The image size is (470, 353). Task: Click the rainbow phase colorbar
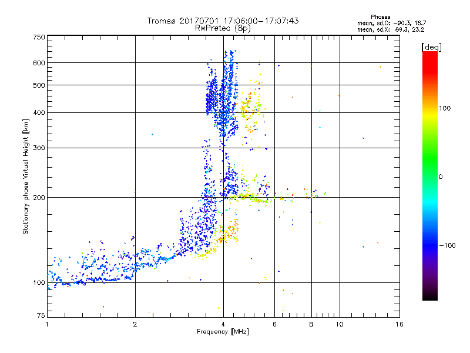click(x=430, y=175)
